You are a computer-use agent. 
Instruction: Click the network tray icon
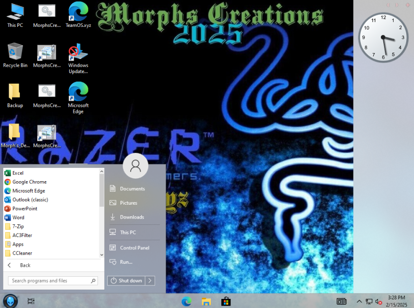369,301
